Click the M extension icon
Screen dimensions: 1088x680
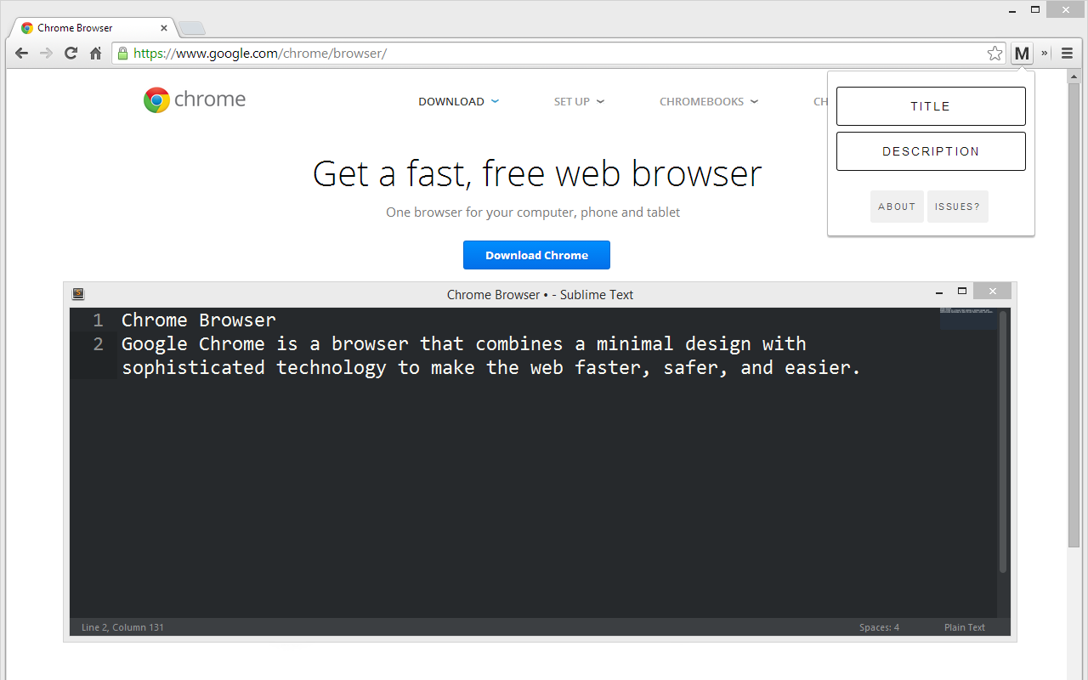[1022, 54]
